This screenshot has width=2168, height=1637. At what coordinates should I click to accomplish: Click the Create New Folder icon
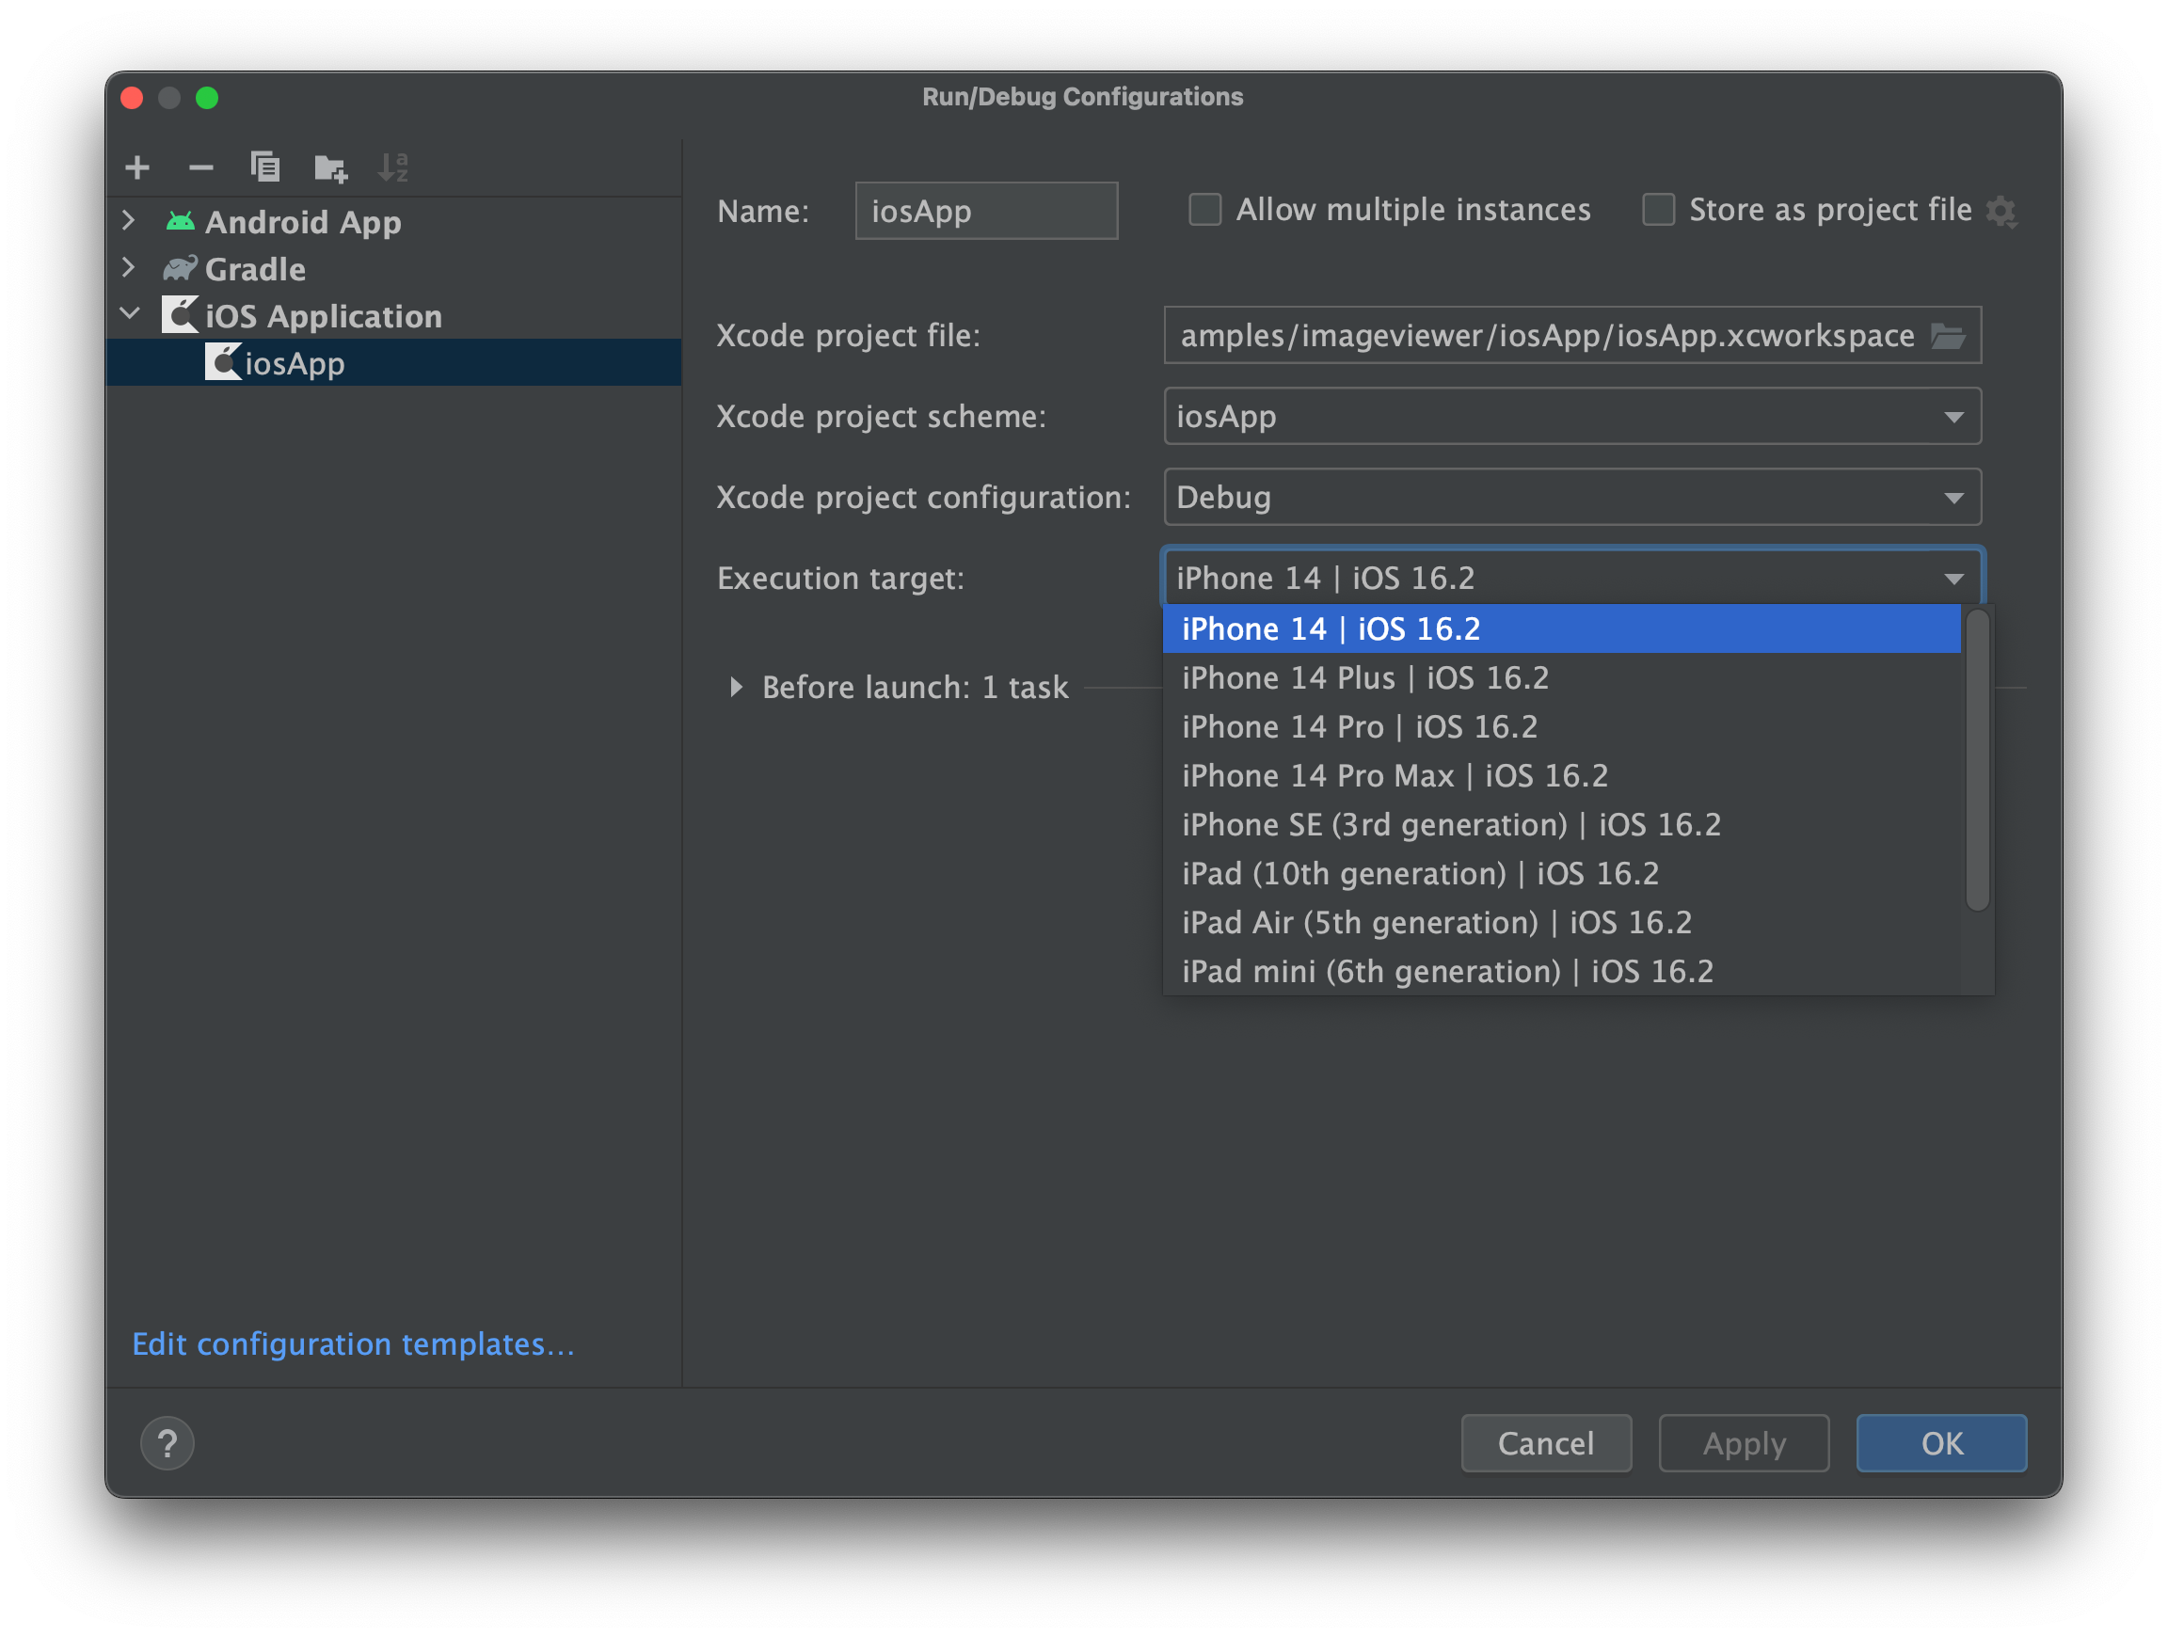(330, 168)
